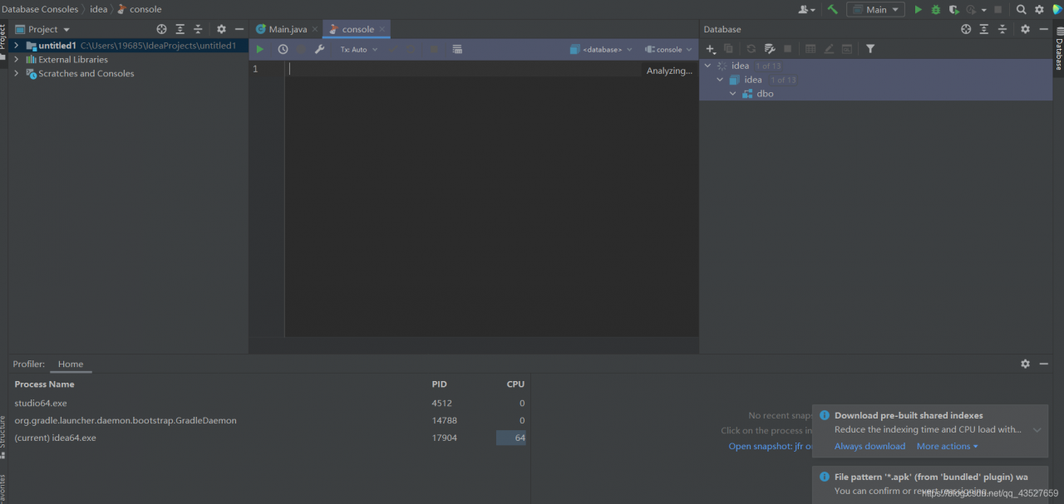Start debugging with the green bug icon
This screenshot has height=504, width=1064.
tap(936, 9)
